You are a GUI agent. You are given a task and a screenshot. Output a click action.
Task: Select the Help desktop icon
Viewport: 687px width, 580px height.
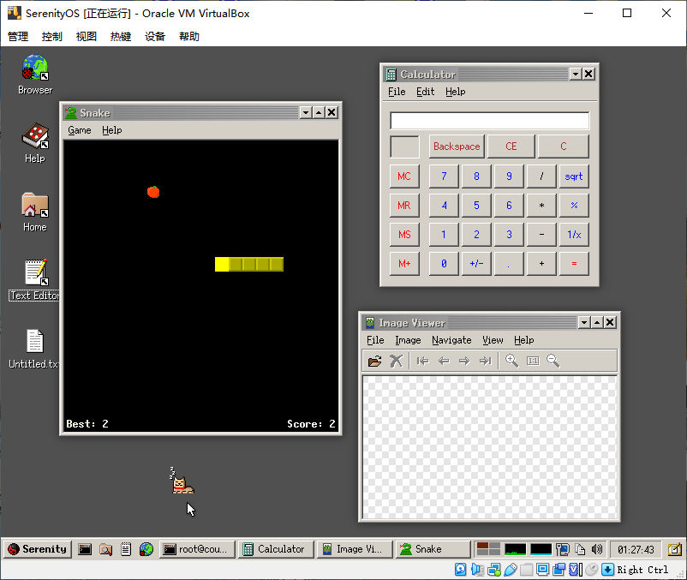tap(35, 143)
